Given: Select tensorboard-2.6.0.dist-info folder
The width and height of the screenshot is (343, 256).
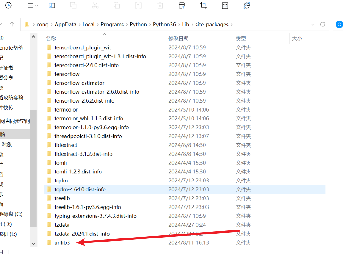Looking at the screenshot, I should coord(87,65).
